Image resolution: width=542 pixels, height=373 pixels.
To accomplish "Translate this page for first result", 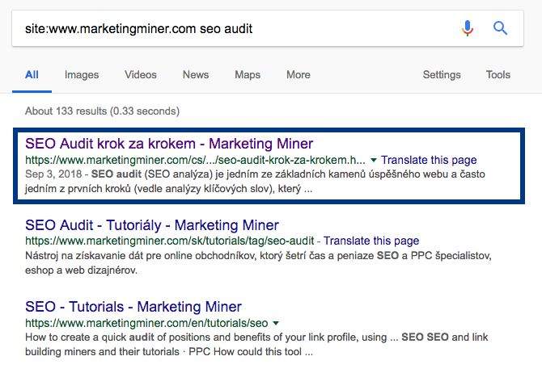I will (x=429, y=160).
